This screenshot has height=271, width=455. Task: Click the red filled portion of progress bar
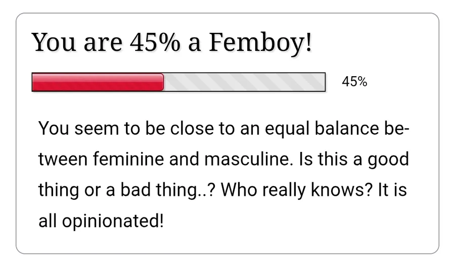(x=98, y=82)
